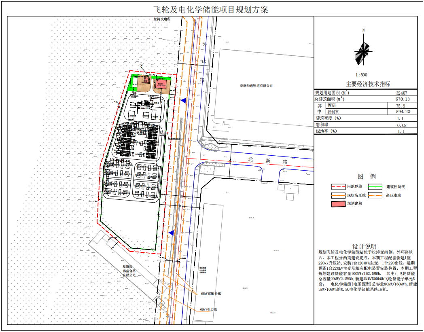Click the 控制室 row in the table

click(371, 112)
